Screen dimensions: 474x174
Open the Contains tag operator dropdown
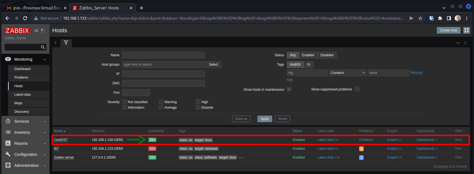coord(348,73)
